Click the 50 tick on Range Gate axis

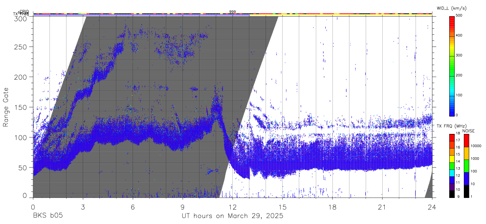[23, 167]
